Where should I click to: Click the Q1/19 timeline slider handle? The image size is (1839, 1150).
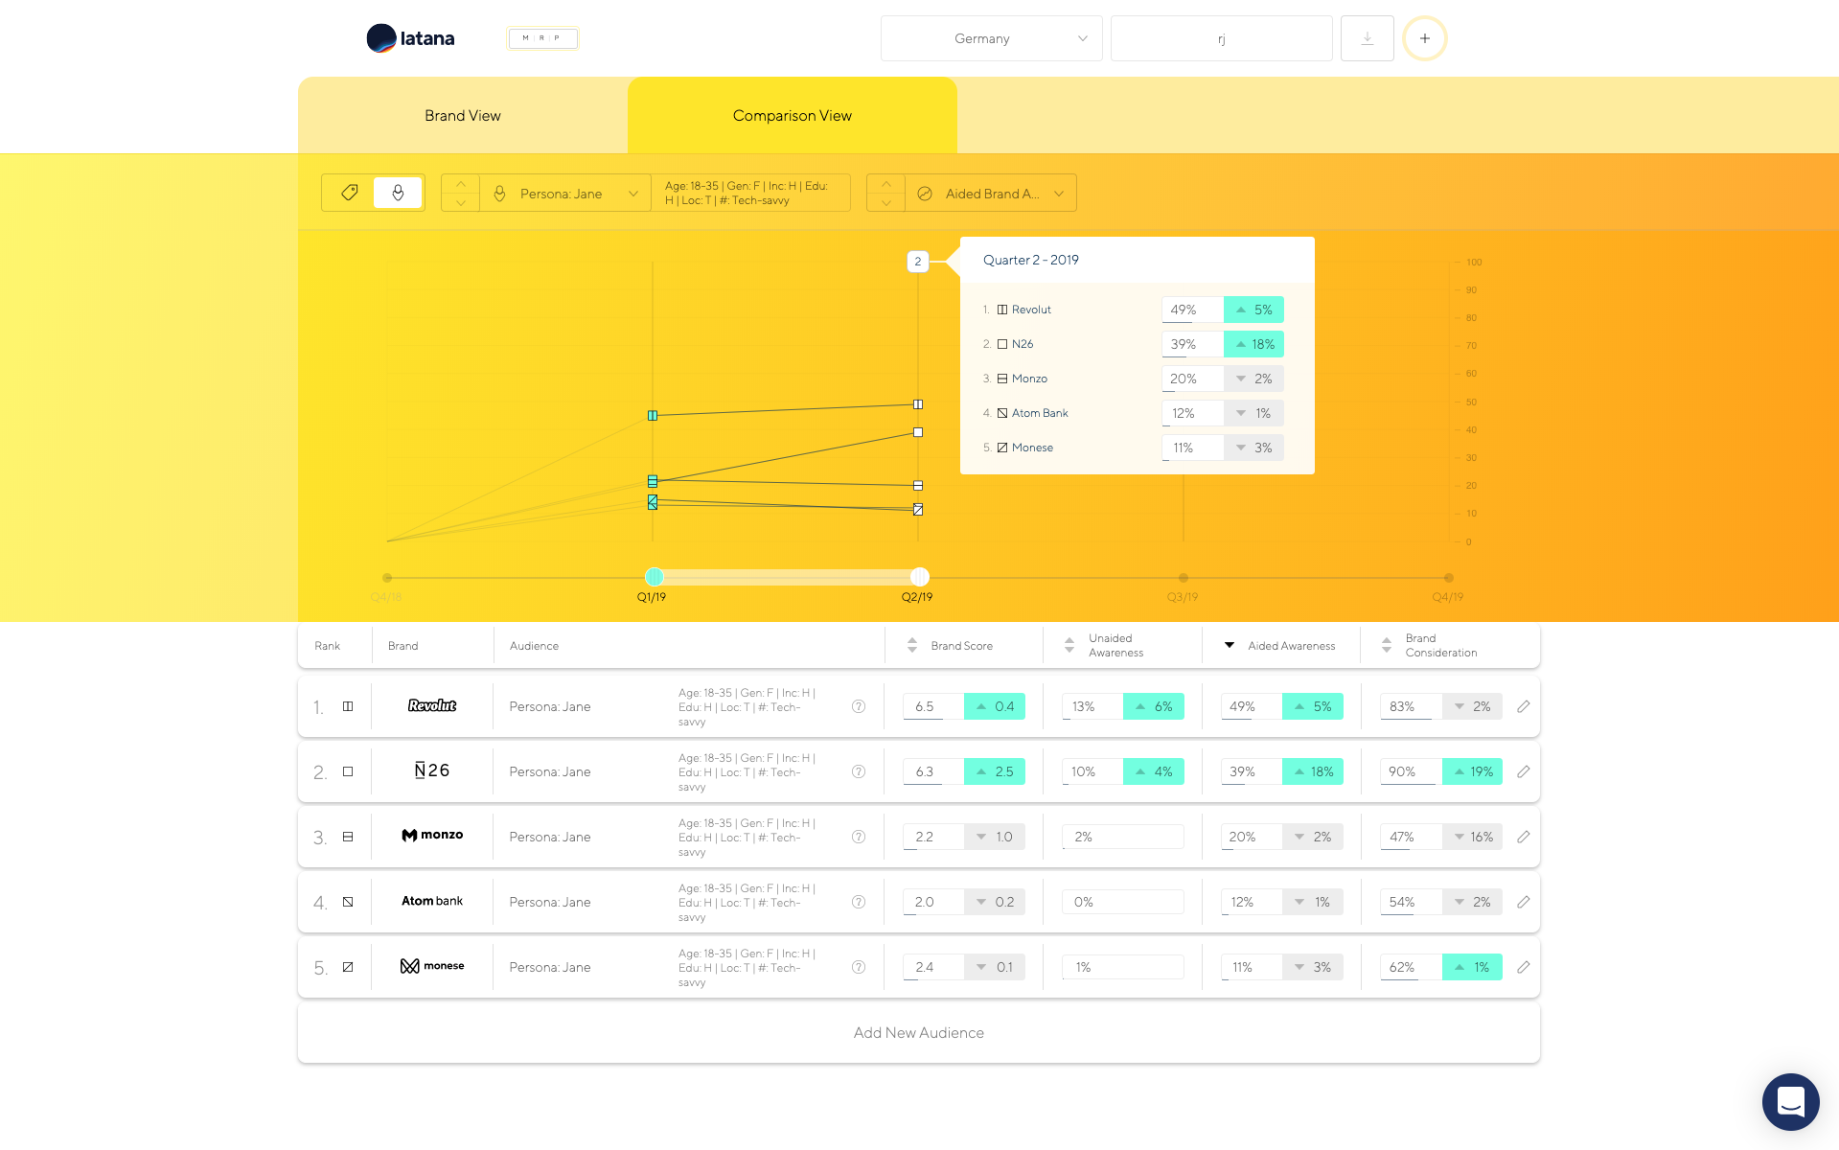pos(654,577)
